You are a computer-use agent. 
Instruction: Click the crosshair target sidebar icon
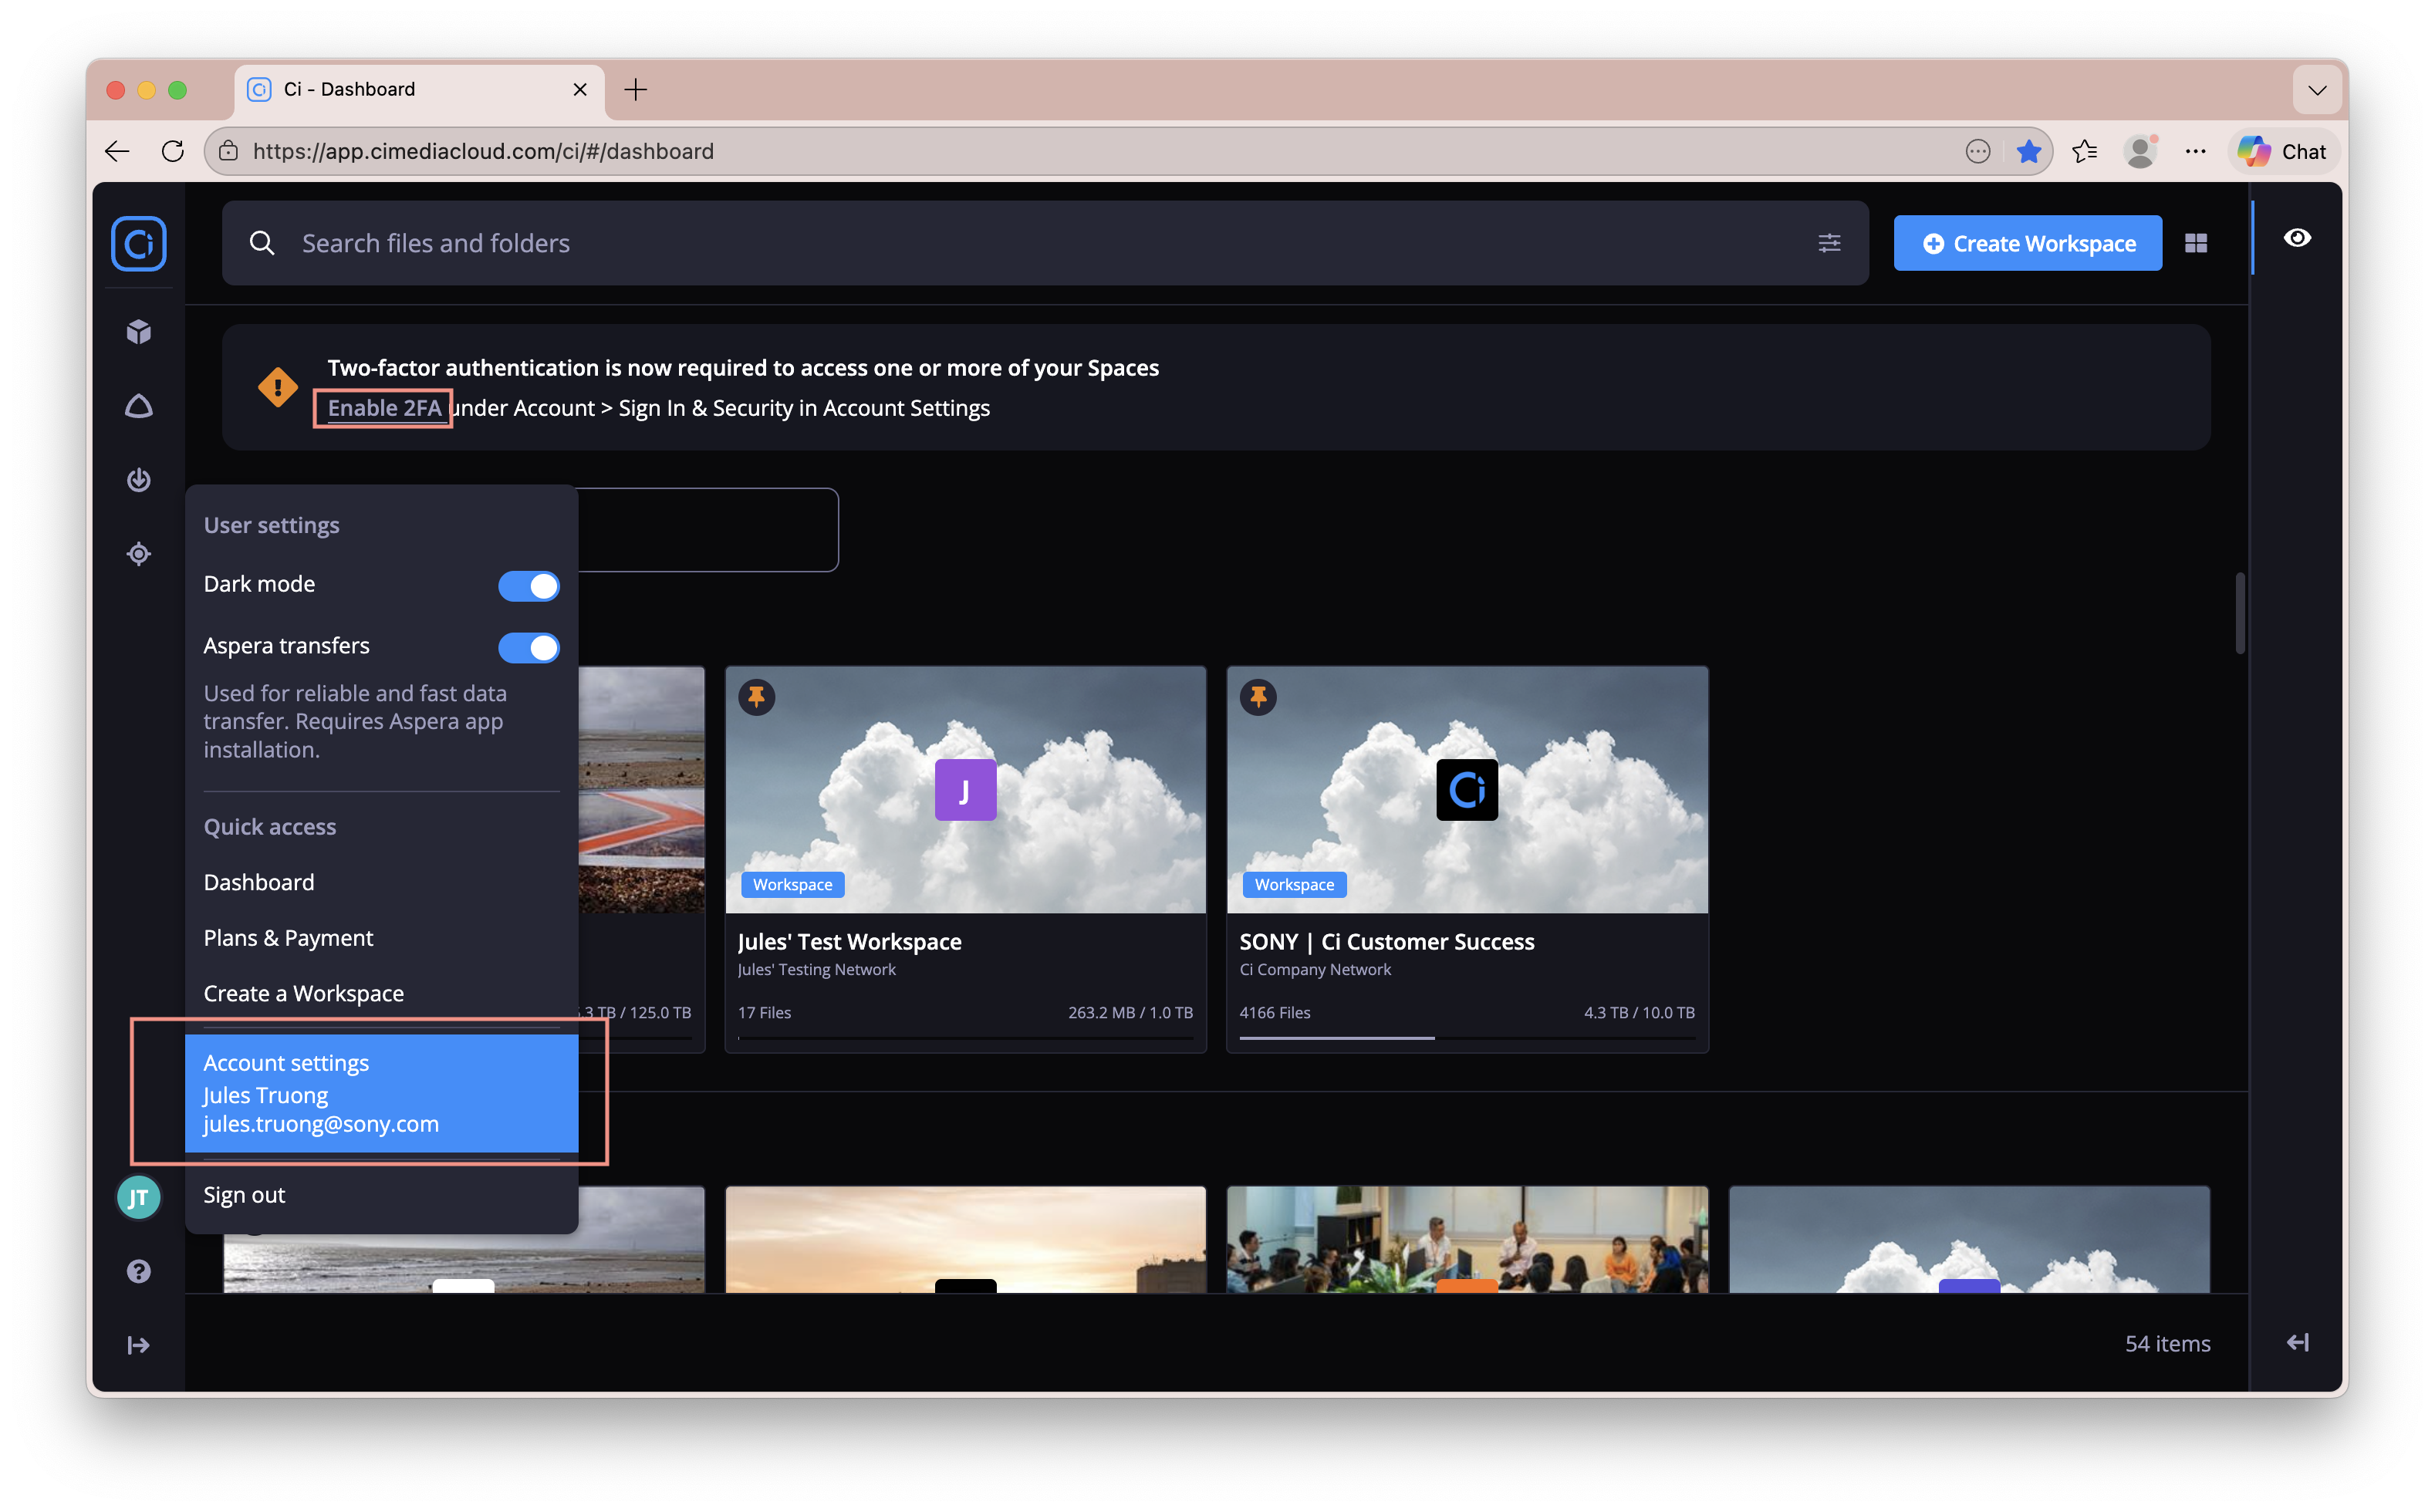click(x=138, y=554)
